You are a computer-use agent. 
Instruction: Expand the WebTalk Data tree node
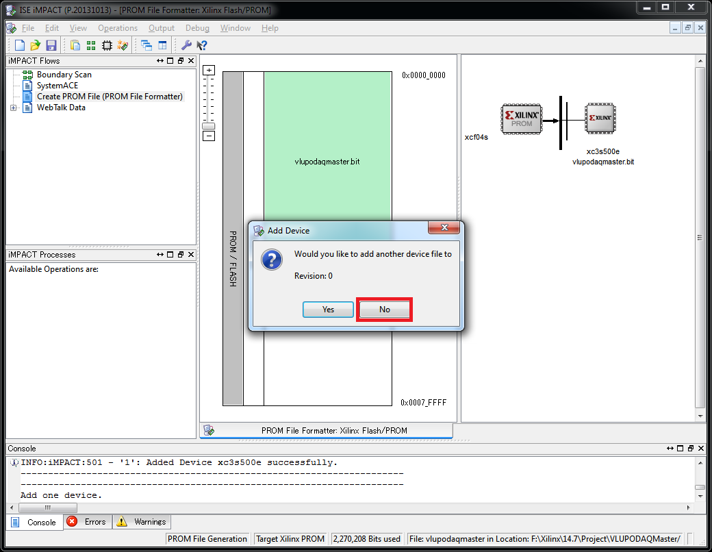coord(13,108)
